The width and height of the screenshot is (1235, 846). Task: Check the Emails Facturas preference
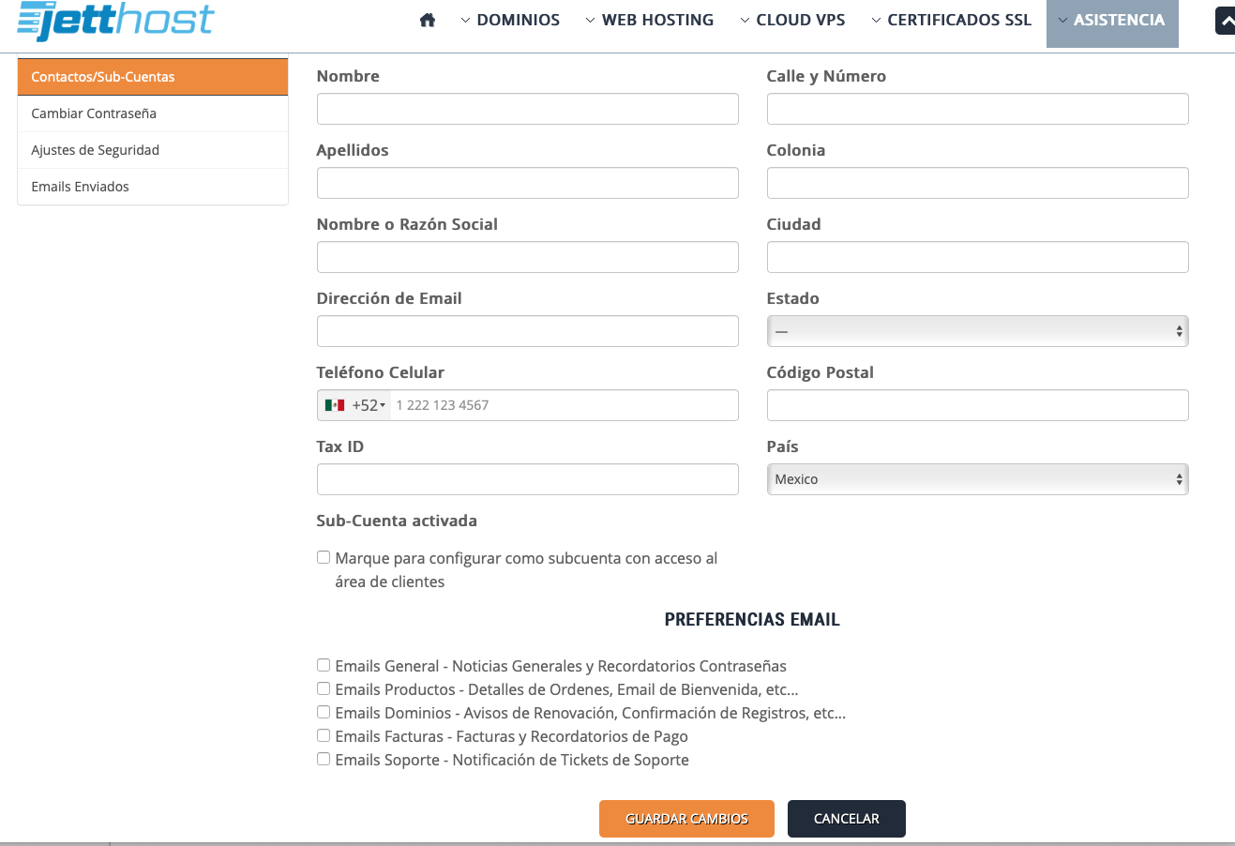coord(324,735)
